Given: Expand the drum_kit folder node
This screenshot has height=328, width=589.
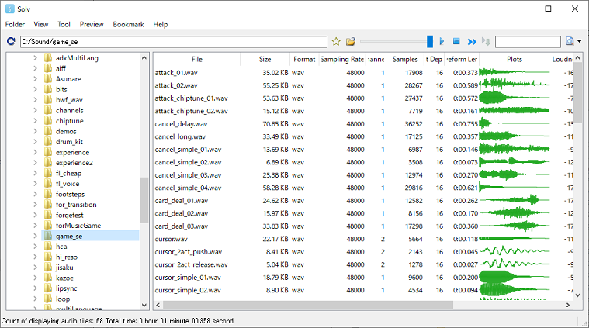Looking at the screenshot, I should pos(35,142).
